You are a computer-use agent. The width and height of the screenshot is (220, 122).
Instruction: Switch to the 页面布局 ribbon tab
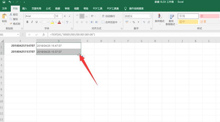36,9
